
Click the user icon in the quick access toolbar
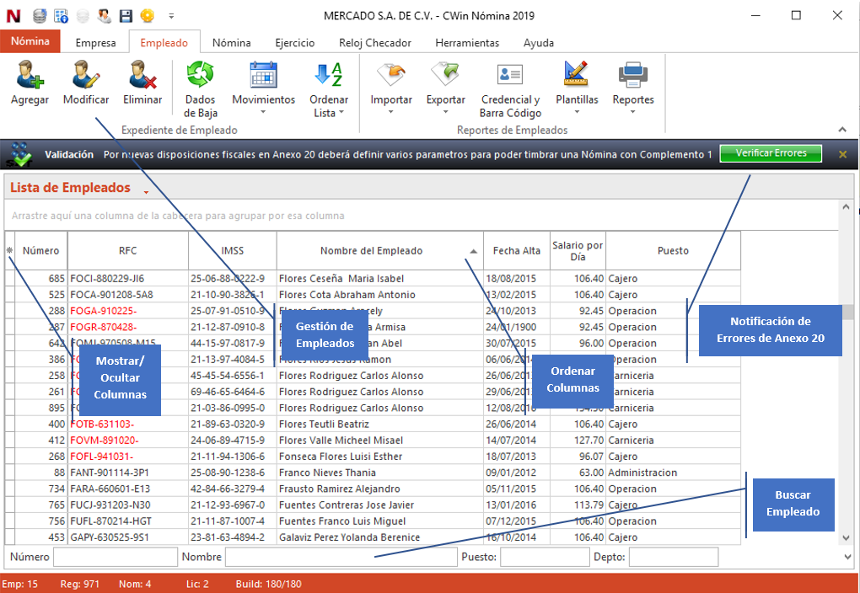pos(105,16)
